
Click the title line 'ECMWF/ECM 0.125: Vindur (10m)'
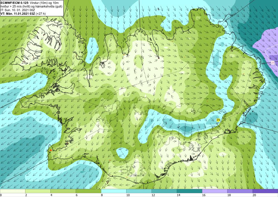[29, 3]
